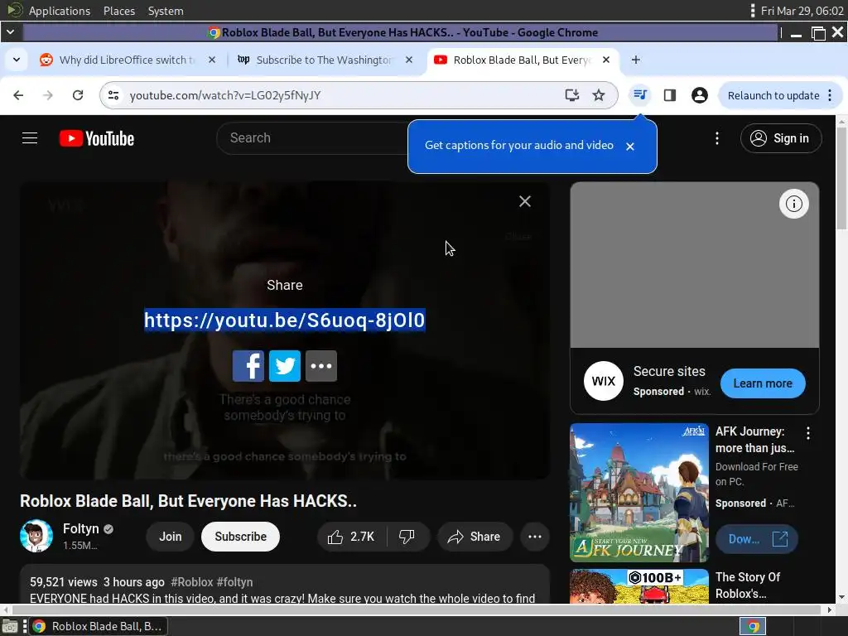848x636 pixels.
Task: Open a new Chrome tab
Action: click(636, 60)
